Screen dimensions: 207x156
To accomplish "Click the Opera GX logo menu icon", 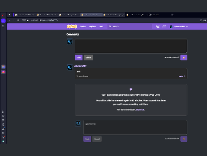I will 3,15.
